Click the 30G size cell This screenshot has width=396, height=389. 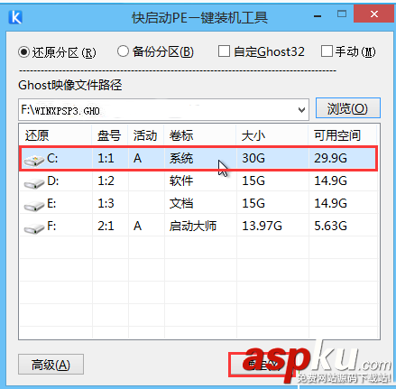coord(253,159)
